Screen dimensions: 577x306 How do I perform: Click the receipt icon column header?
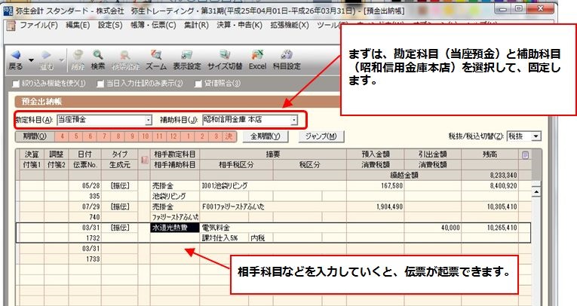point(145,160)
